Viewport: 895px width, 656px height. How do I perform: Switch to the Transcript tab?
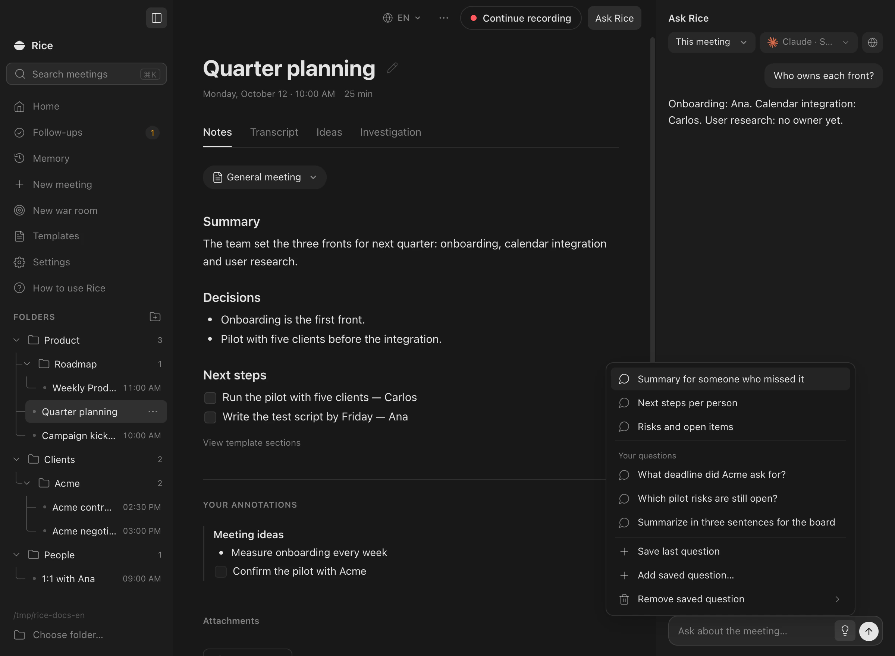(274, 132)
